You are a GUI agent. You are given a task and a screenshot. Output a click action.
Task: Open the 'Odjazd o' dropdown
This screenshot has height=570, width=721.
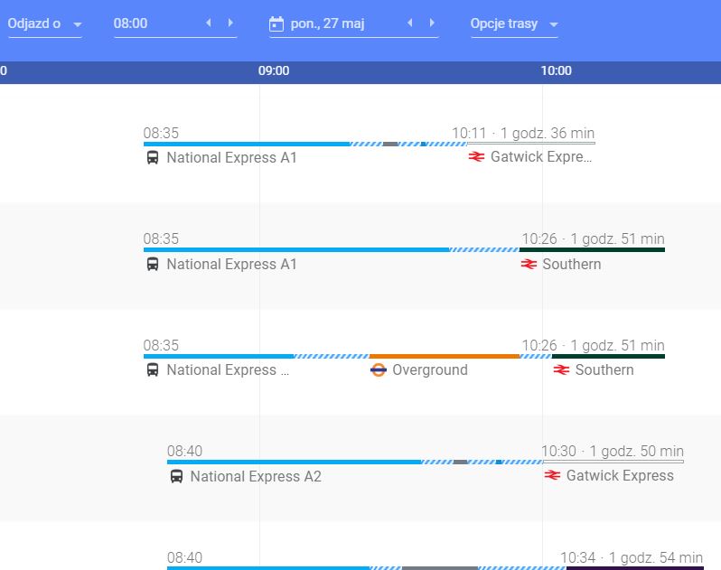coord(44,23)
